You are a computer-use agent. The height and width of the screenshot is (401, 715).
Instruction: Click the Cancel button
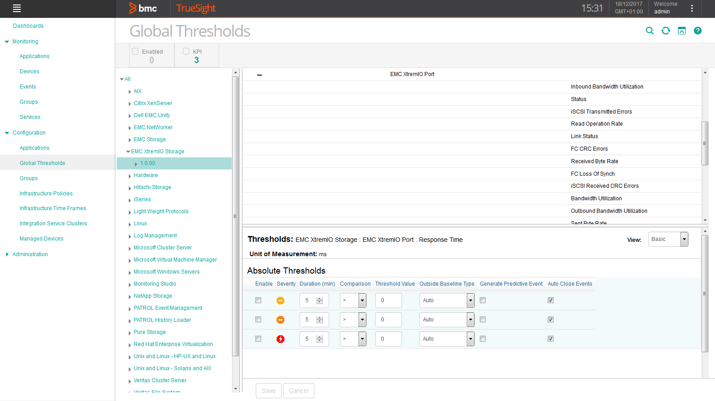(299, 391)
